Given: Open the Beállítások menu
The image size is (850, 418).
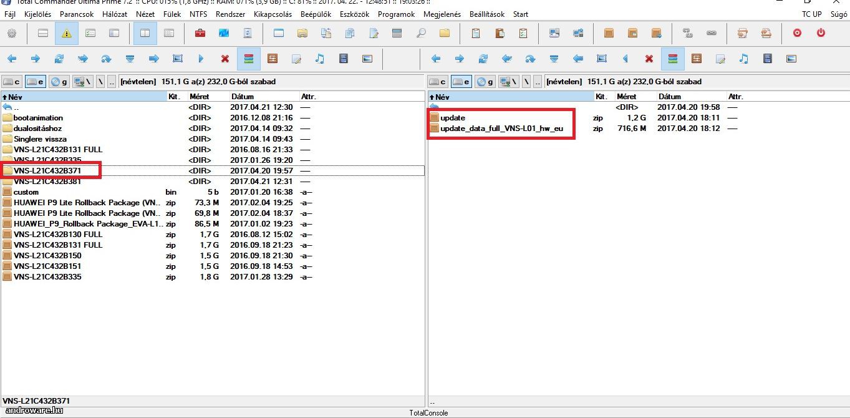Looking at the screenshot, I should tap(486, 14).
